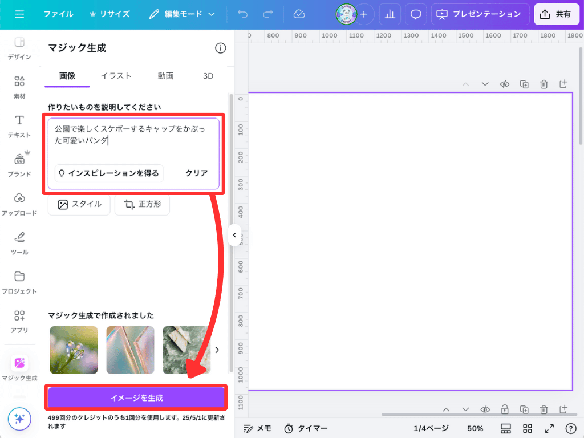584x438 pixels.
Task: Open the デザイン panel in the sidebar
Action: [19, 48]
